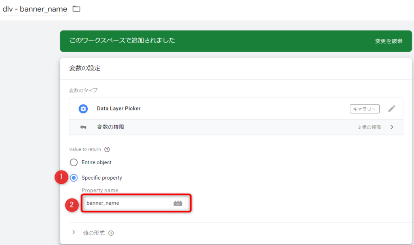Edit the variable title dlv - banner_name
The image size is (414, 245).
click(x=35, y=9)
